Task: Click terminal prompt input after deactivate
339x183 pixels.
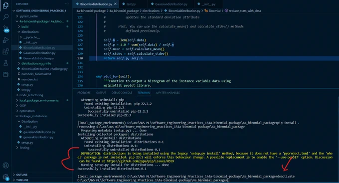Action: coord(228,180)
